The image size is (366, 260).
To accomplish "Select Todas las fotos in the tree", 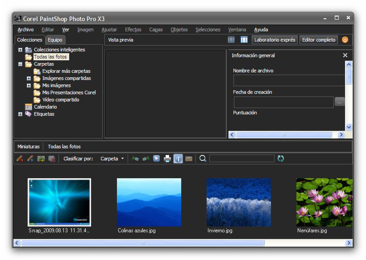I will [50, 57].
